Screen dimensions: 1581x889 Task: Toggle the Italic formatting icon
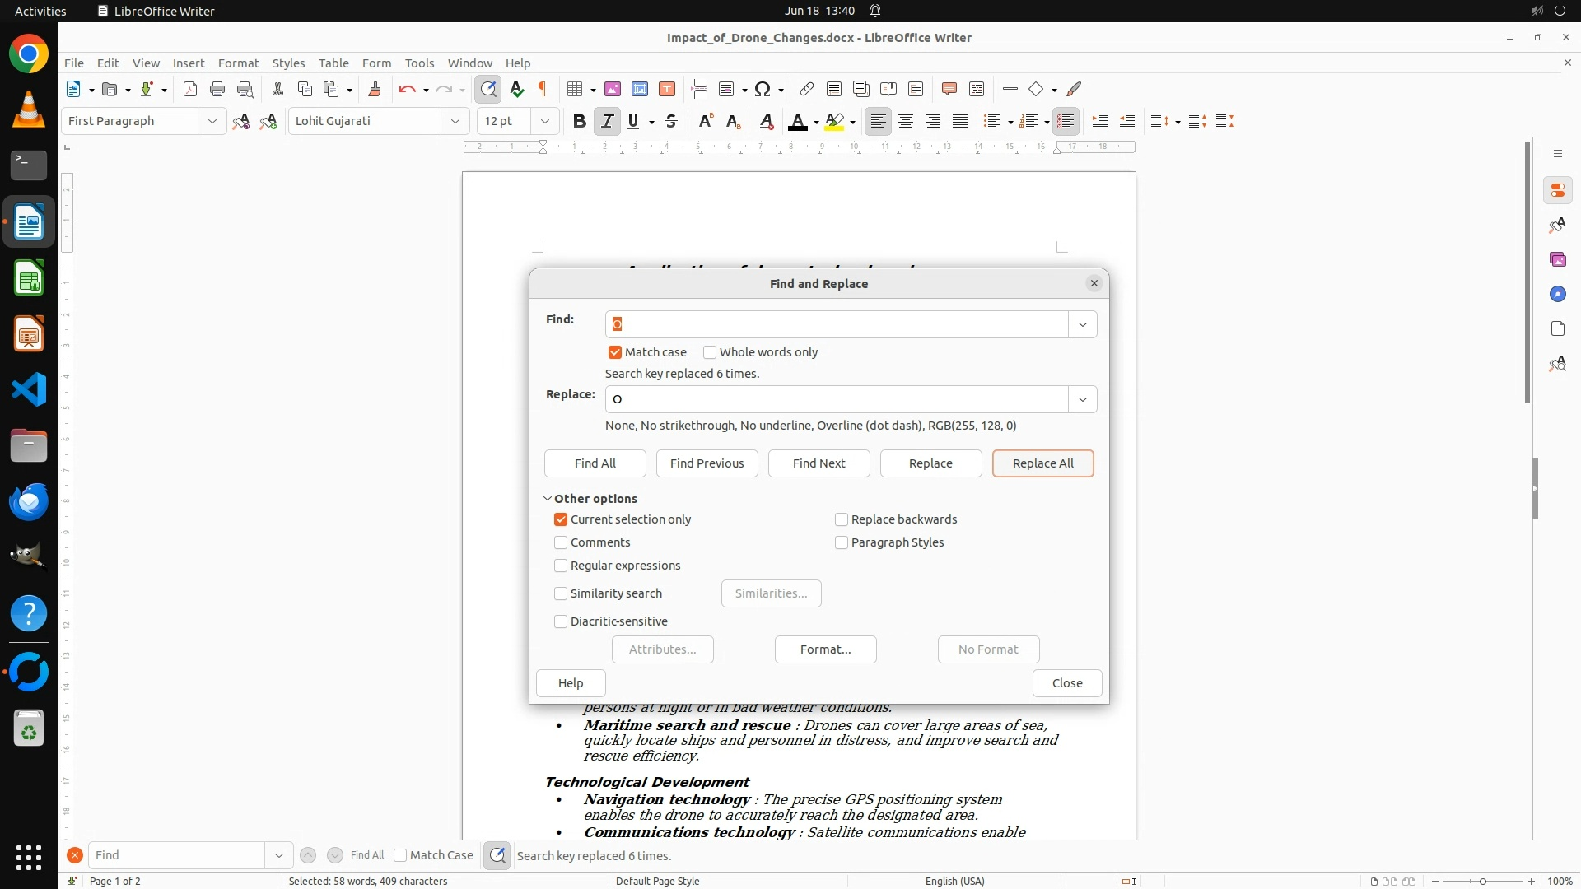tap(607, 121)
